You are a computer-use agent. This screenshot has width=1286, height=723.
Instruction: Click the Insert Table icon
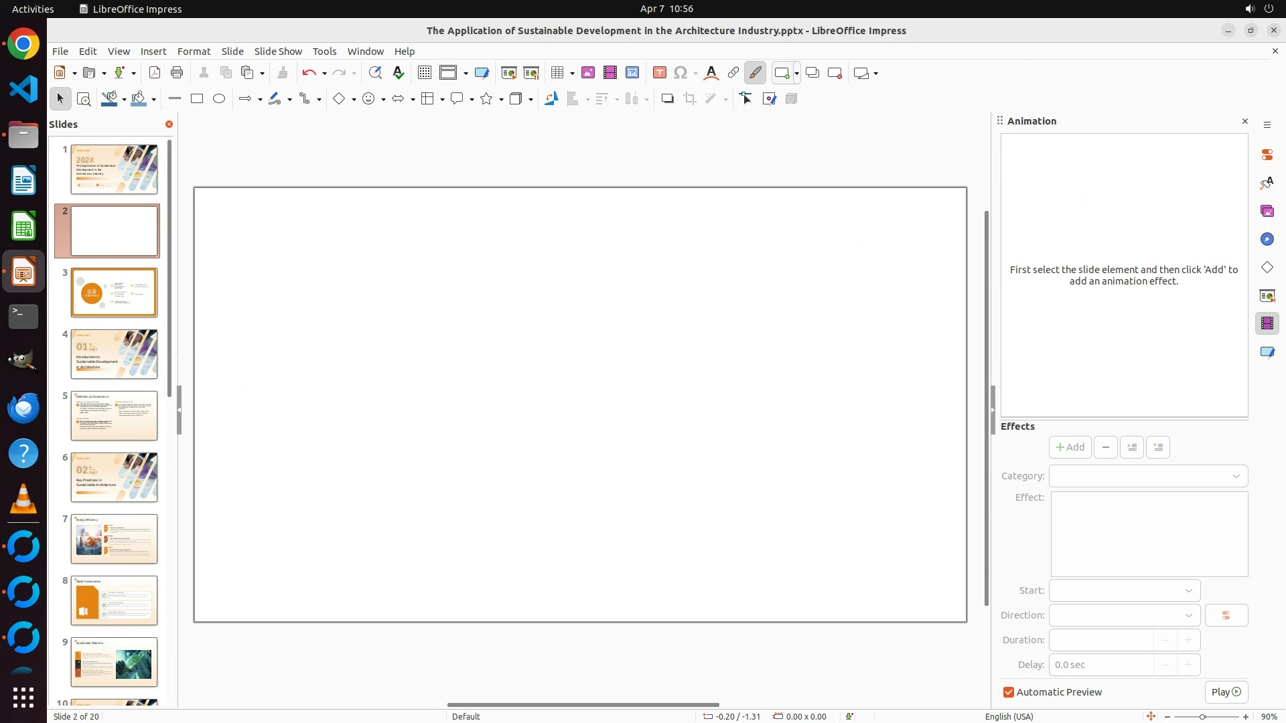(556, 73)
